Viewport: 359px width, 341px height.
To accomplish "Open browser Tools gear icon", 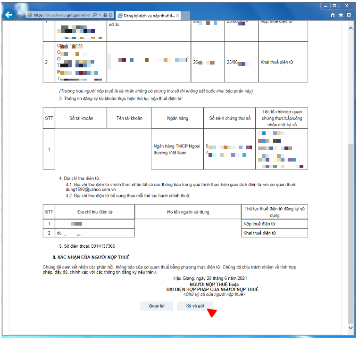I will pyautogui.click(x=349, y=15).
